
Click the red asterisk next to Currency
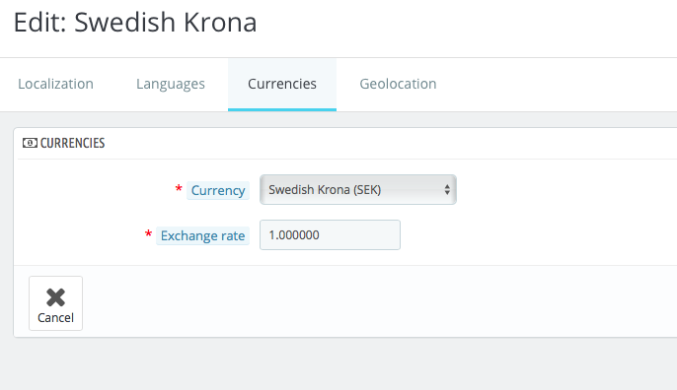click(179, 189)
